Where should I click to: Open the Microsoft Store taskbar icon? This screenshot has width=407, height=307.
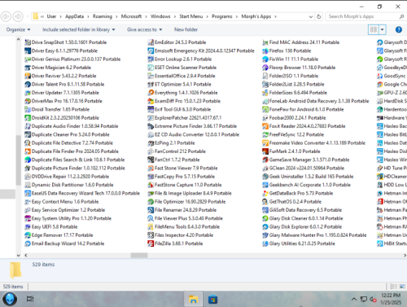pyautogui.click(x=212, y=300)
